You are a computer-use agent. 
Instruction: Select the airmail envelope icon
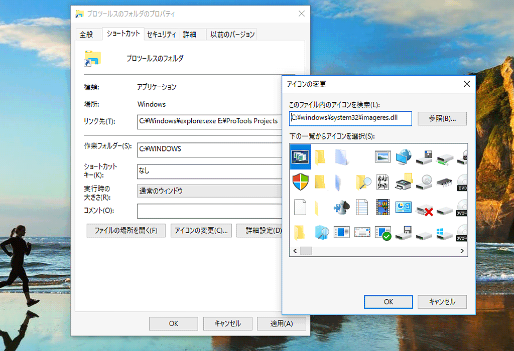click(362, 232)
